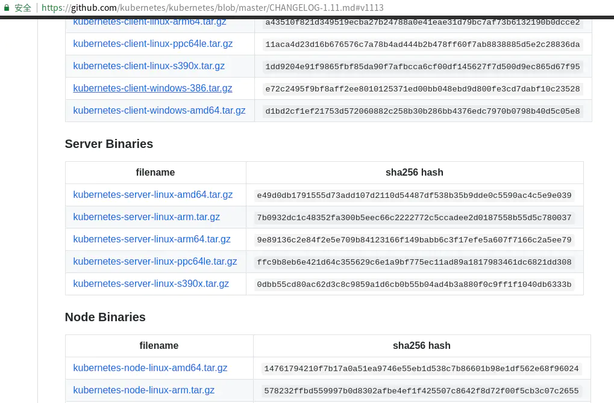
Task: Open kubernetes-server-linux-arm64.tar.gz link
Action: tap(152, 239)
